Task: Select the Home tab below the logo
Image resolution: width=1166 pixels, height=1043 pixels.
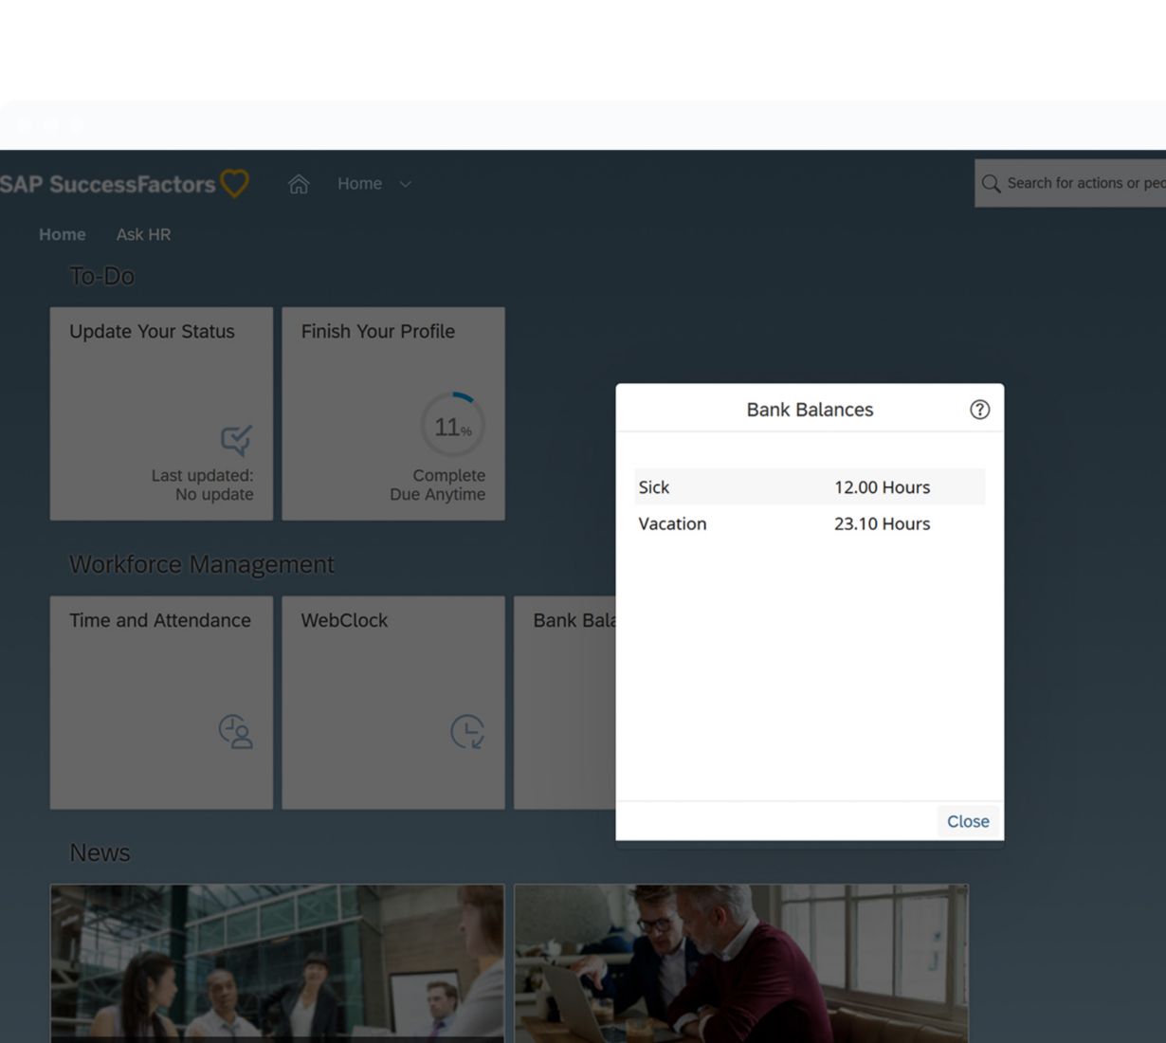Action: click(63, 234)
